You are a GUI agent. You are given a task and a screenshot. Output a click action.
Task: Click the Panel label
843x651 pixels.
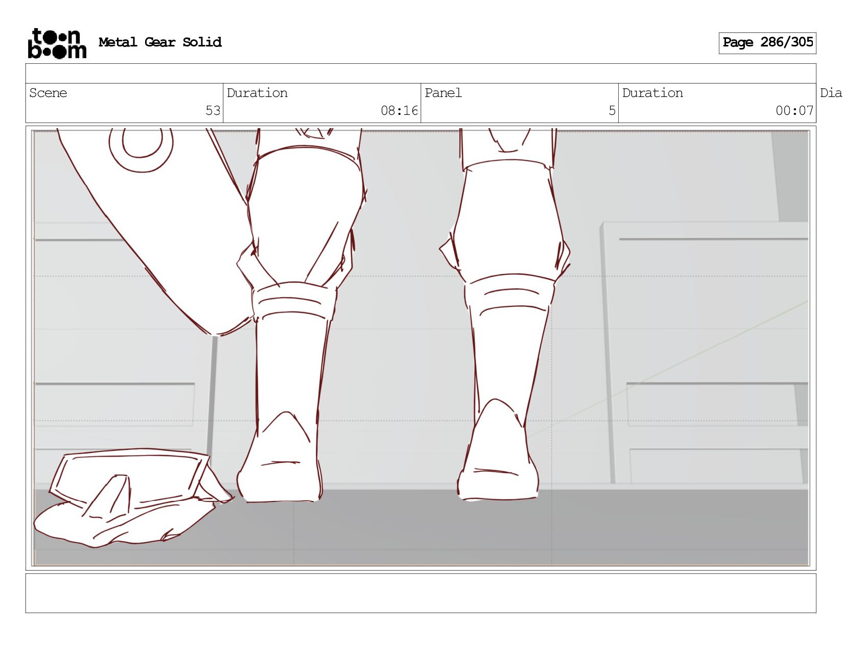[443, 93]
